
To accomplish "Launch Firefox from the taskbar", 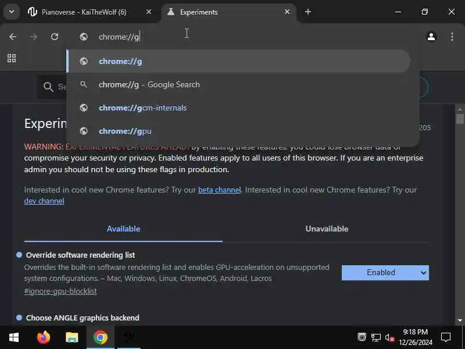I will pos(44,337).
